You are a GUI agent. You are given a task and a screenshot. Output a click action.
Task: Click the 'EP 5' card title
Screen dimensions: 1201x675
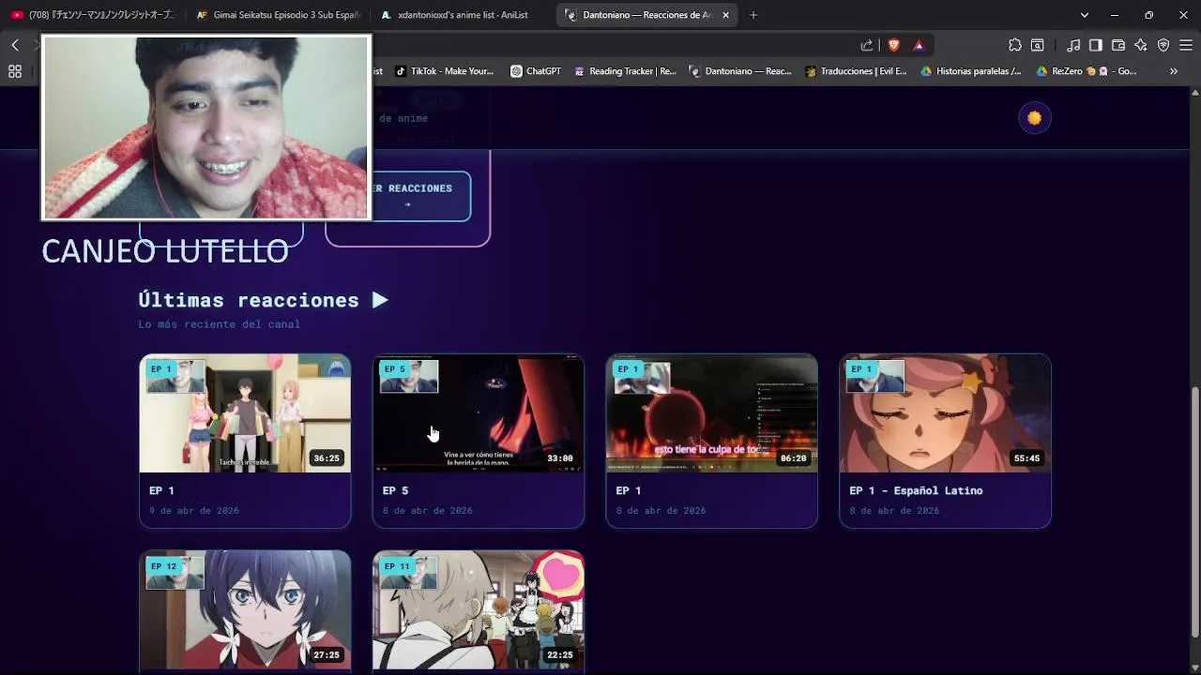[395, 490]
